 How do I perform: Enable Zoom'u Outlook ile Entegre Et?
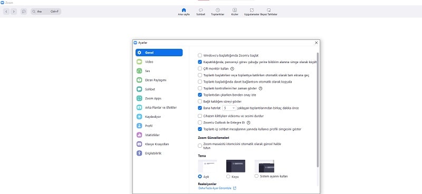pos(200,122)
